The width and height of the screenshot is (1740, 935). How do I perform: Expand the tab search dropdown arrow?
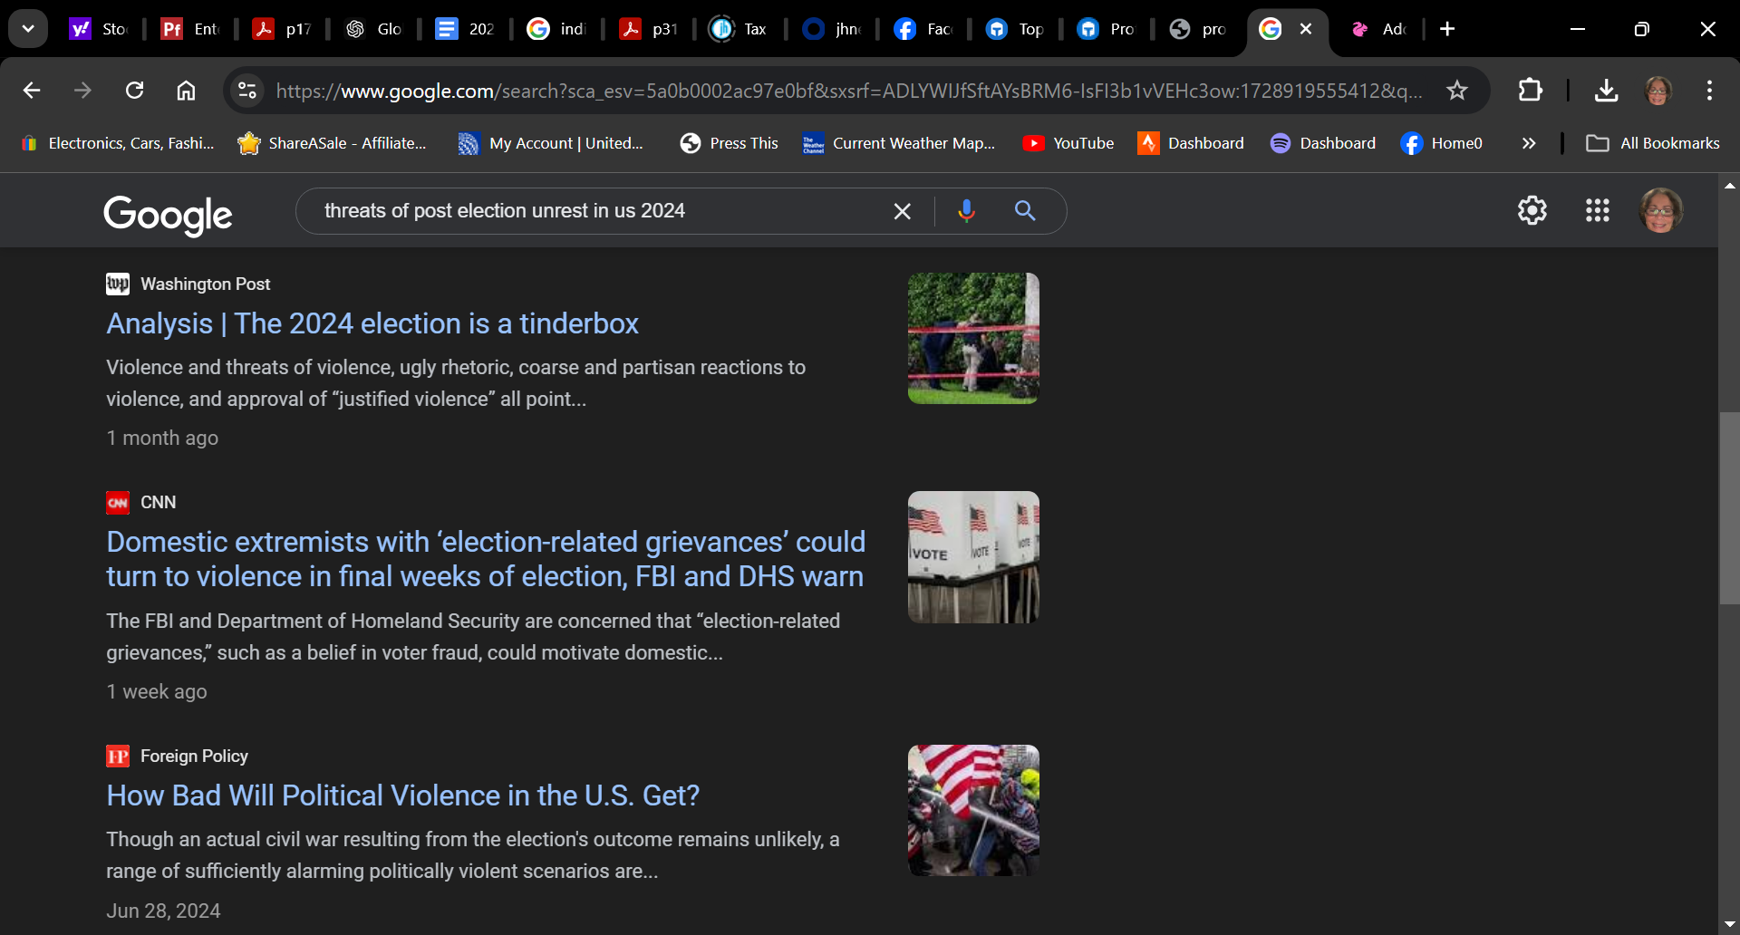point(28,29)
